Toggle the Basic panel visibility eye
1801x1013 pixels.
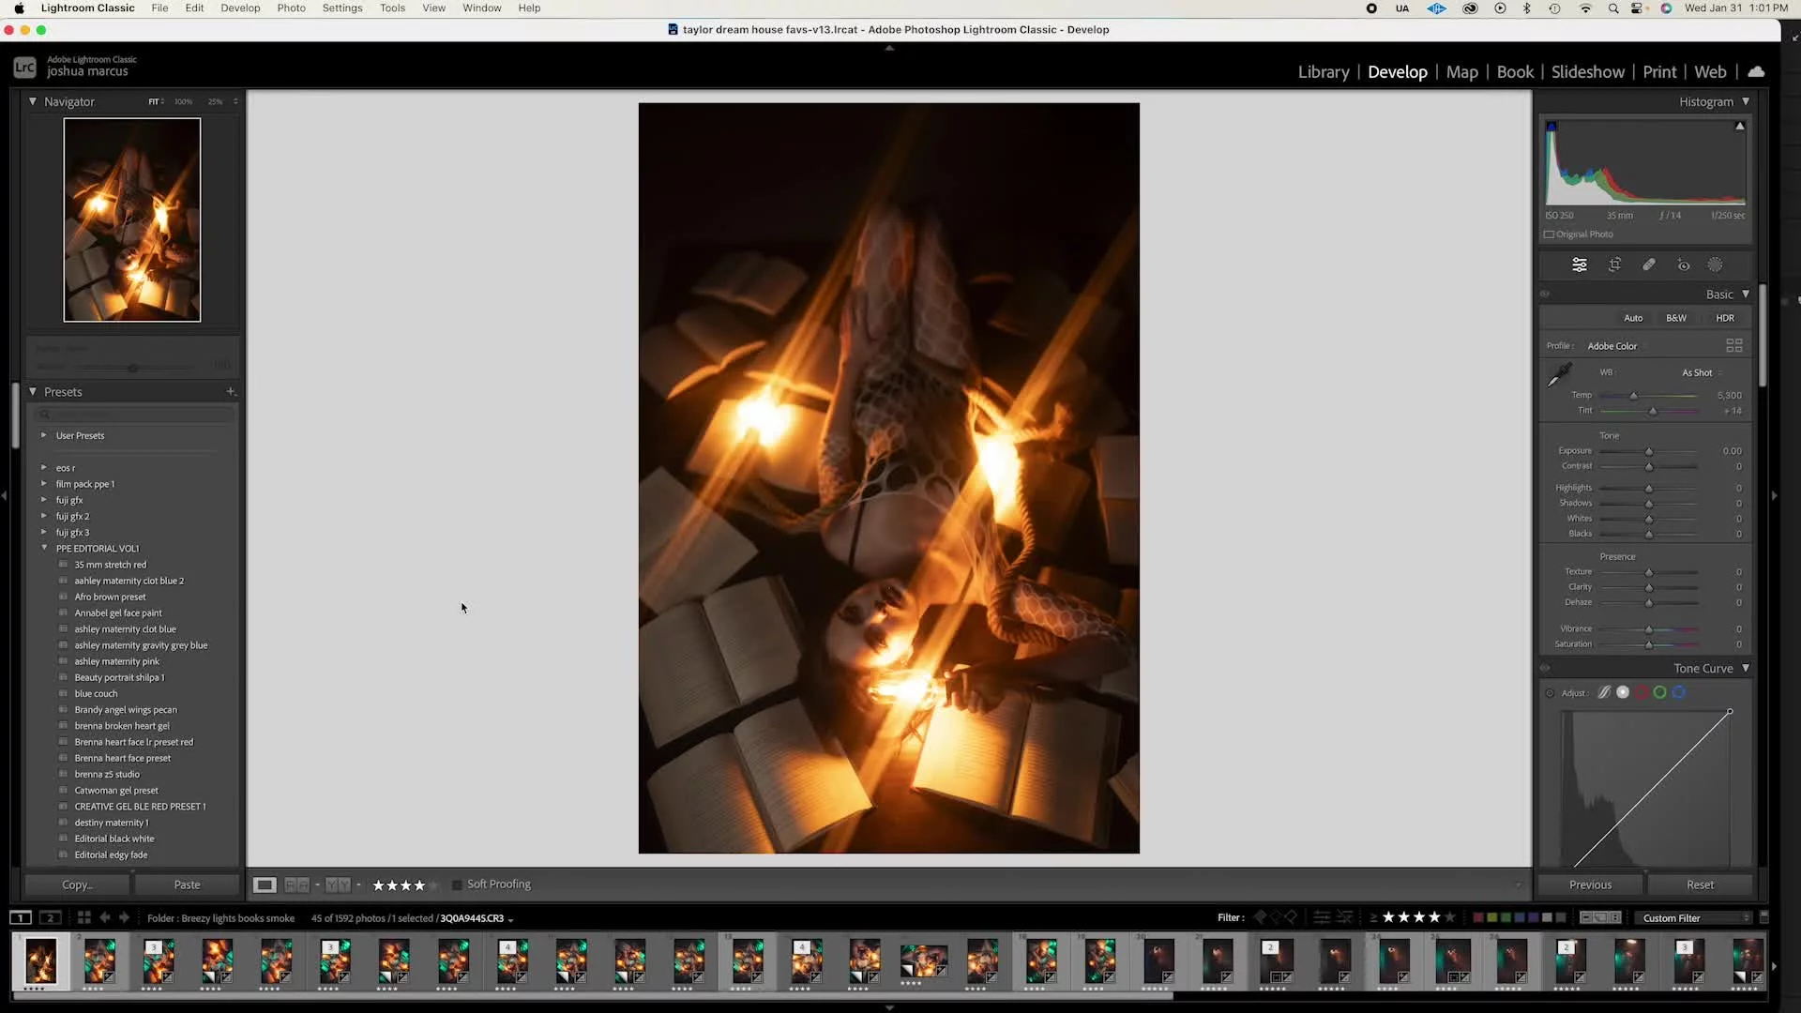1545,295
